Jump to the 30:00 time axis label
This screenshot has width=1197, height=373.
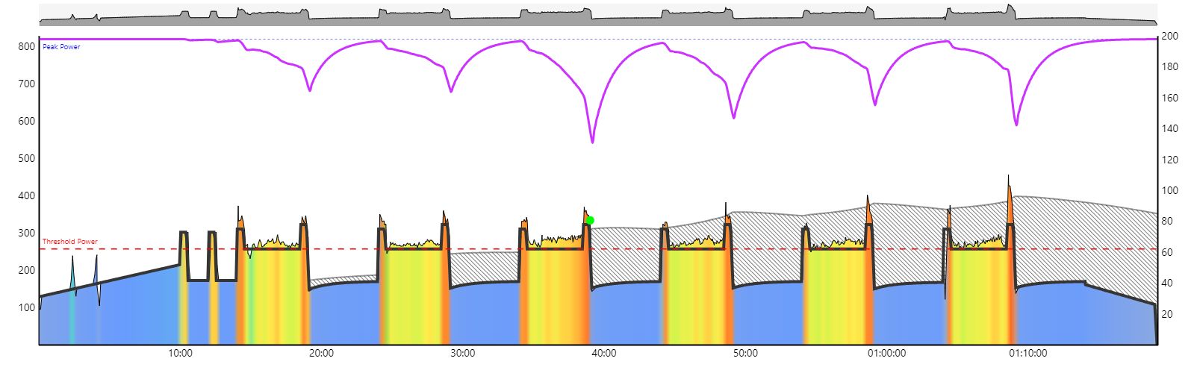462,354
